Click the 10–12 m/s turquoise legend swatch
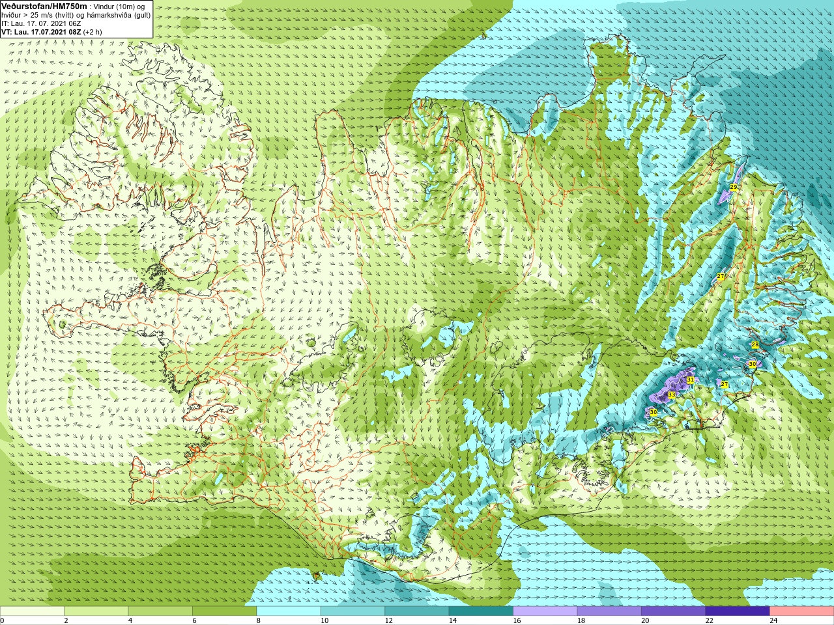Image resolution: width=834 pixels, height=625 pixels. 352,611
